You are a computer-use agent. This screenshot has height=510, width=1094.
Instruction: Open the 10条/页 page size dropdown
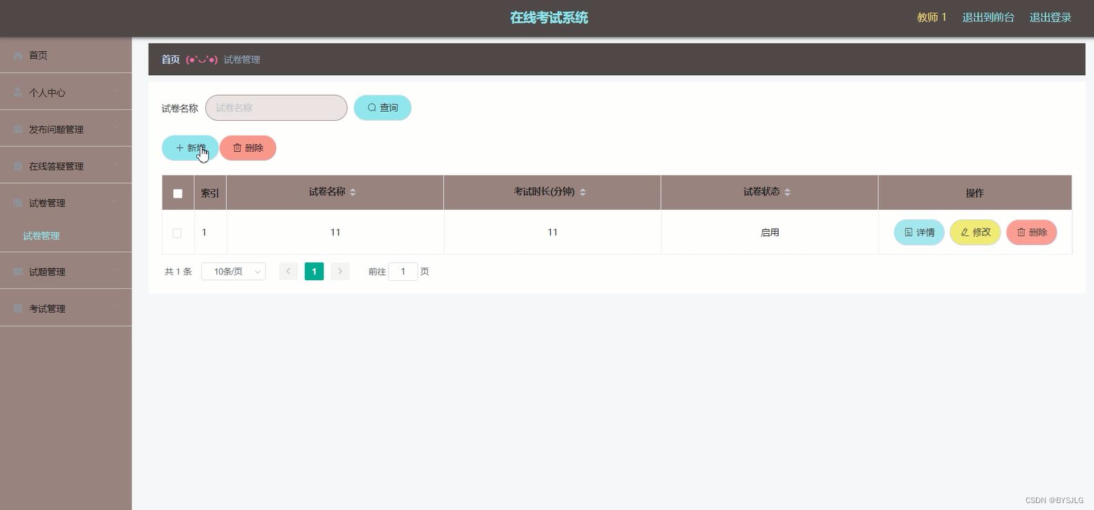point(234,271)
